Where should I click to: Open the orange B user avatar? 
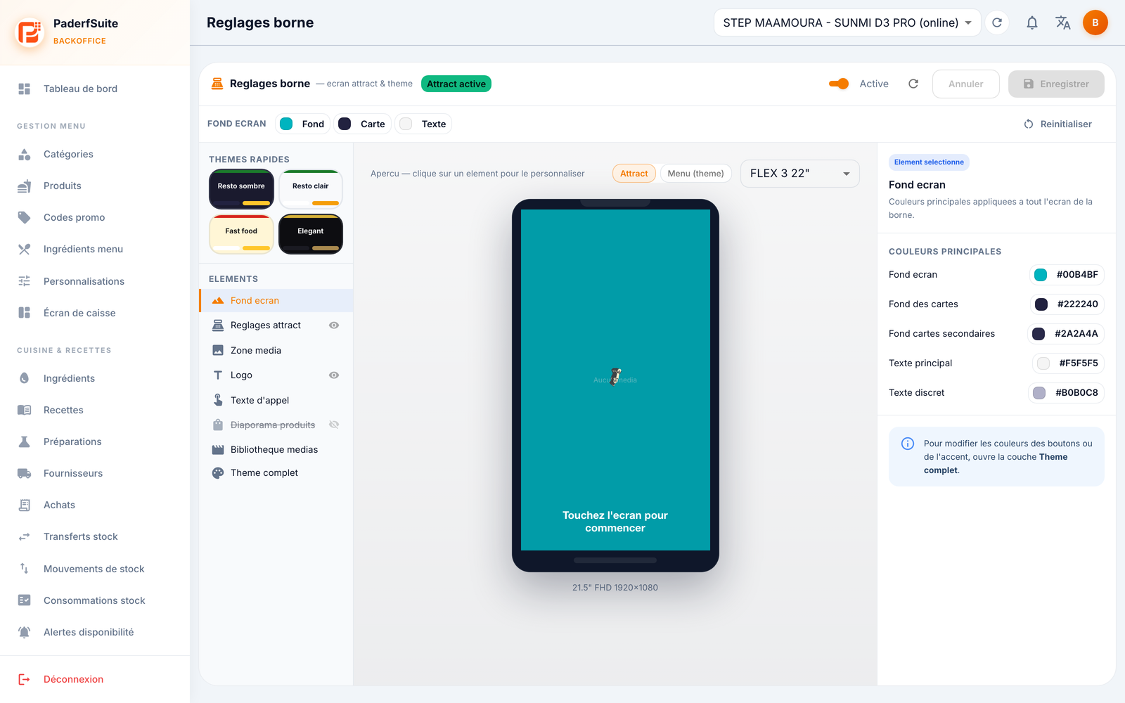1095,22
